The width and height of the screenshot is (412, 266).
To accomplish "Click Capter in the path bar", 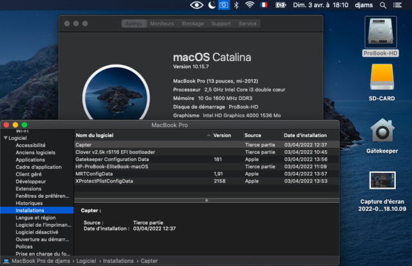I will (149, 261).
